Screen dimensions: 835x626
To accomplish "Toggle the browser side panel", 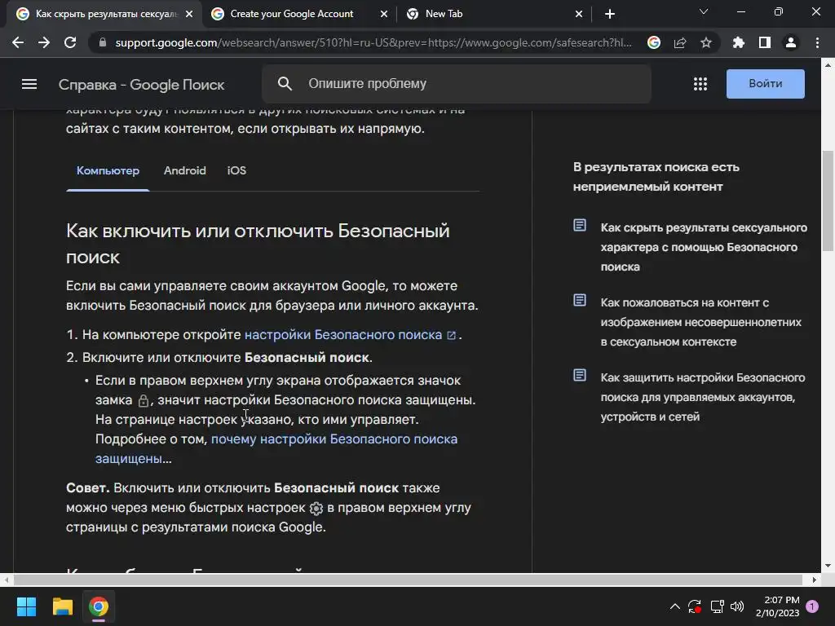I will (765, 42).
